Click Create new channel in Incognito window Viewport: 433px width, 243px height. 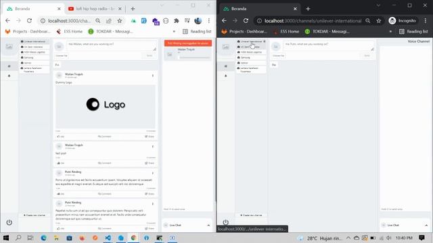tap(251, 215)
